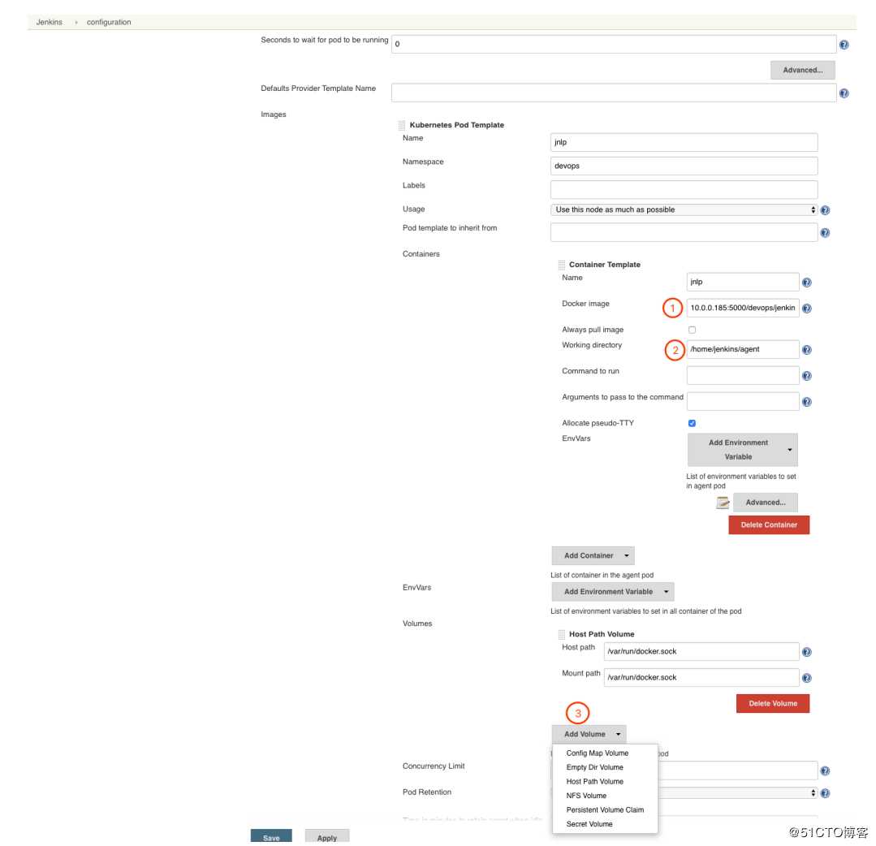The height and width of the screenshot is (846, 876).
Task: Open configuration breadcrumb link
Action: coord(108,23)
